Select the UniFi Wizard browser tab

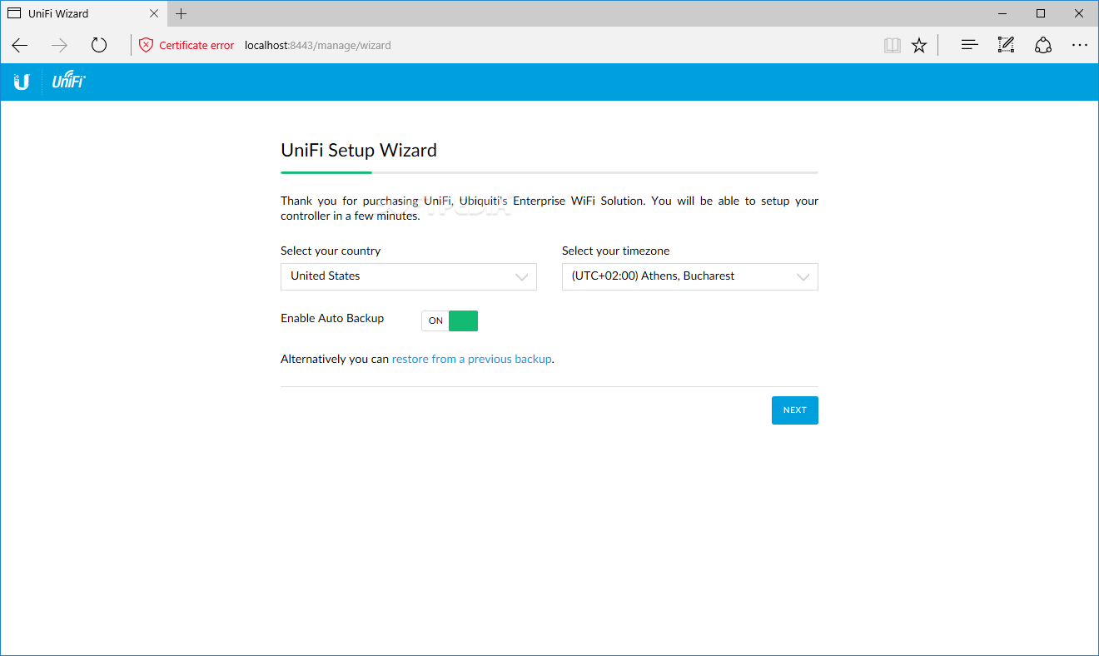tap(83, 13)
